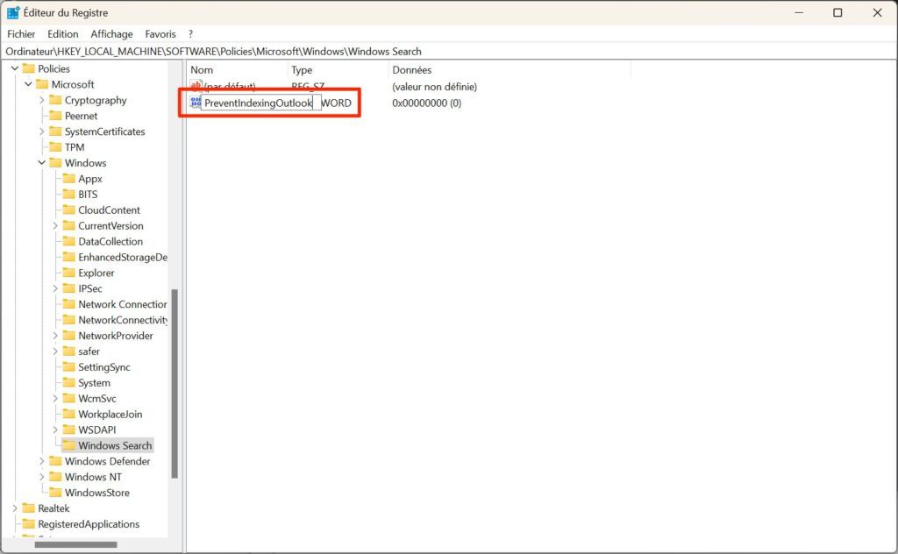Viewport: 898px width, 554px height.
Task: Select the Explorer folder icon
Action: pos(68,273)
